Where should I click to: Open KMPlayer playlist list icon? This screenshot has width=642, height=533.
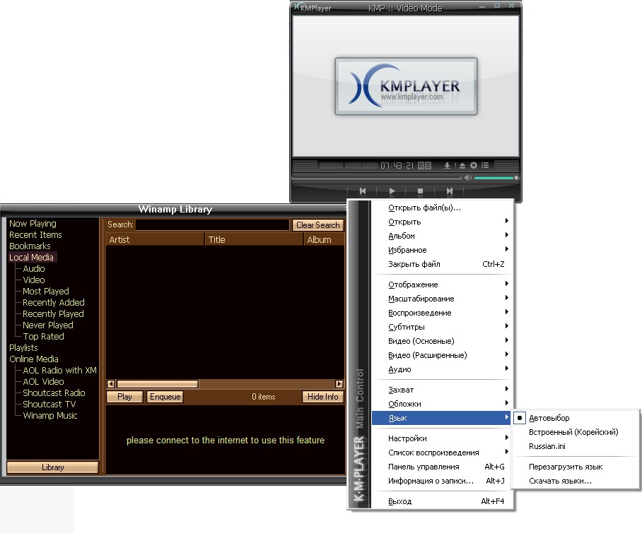[485, 165]
